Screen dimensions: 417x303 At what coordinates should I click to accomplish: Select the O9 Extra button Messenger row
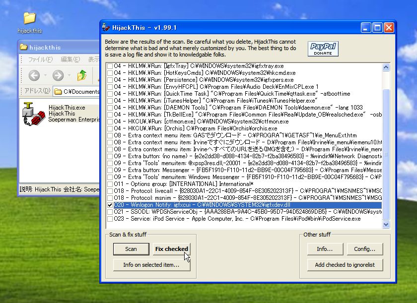pos(244,170)
